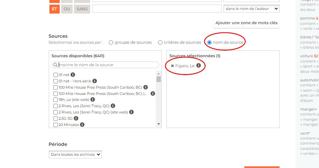Show info for 01 net - Hors-série

(95, 81)
